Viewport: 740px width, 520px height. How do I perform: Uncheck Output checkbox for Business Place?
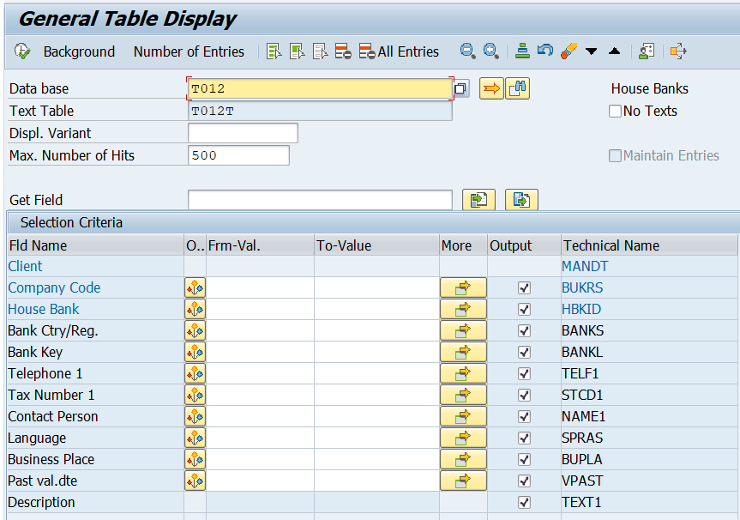coord(524,460)
